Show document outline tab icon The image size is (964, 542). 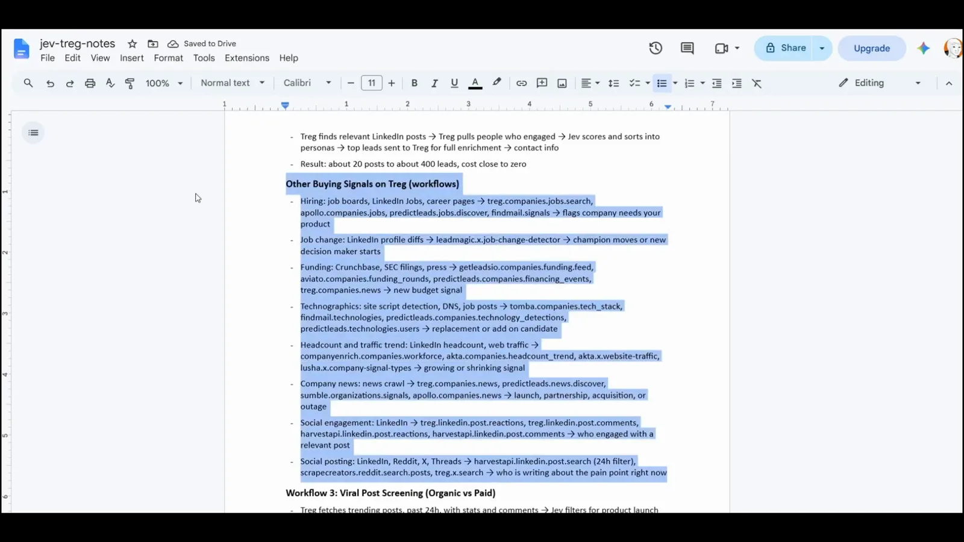[x=33, y=132]
